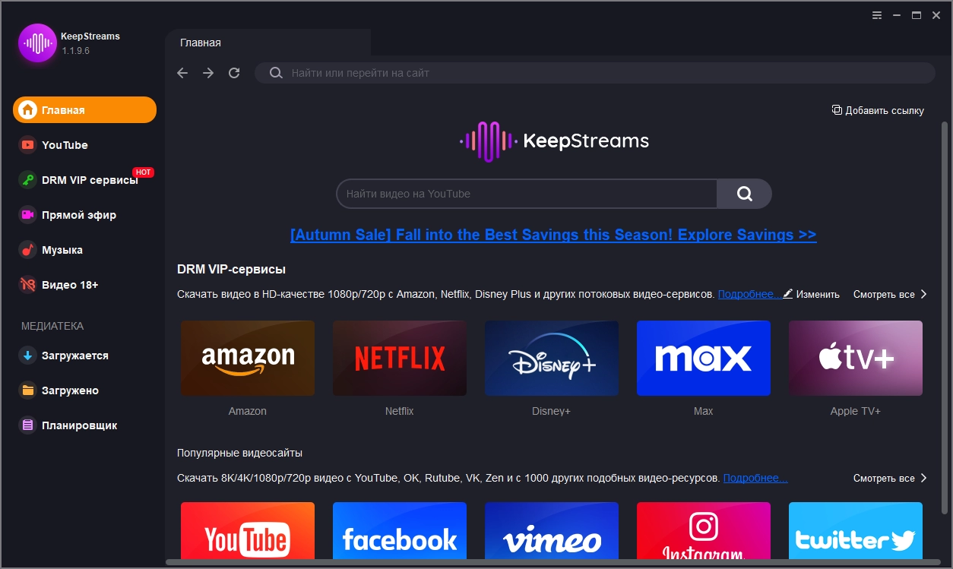Viewport: 953px width, 569px height.
Task: Open the Twitter site tile
Action: pyautogui.click(x=856, y=531)
